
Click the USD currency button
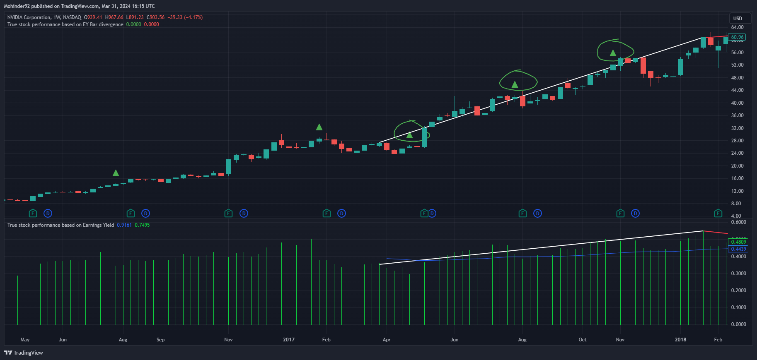click(740, 18)
